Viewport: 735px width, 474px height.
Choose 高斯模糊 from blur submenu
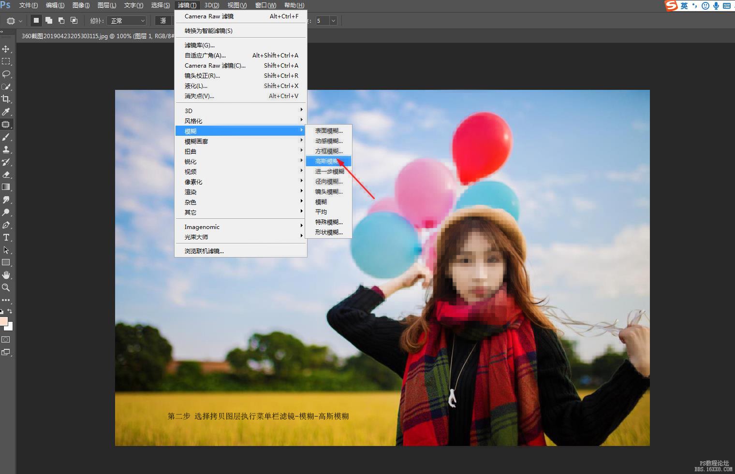tap(329, 161)
